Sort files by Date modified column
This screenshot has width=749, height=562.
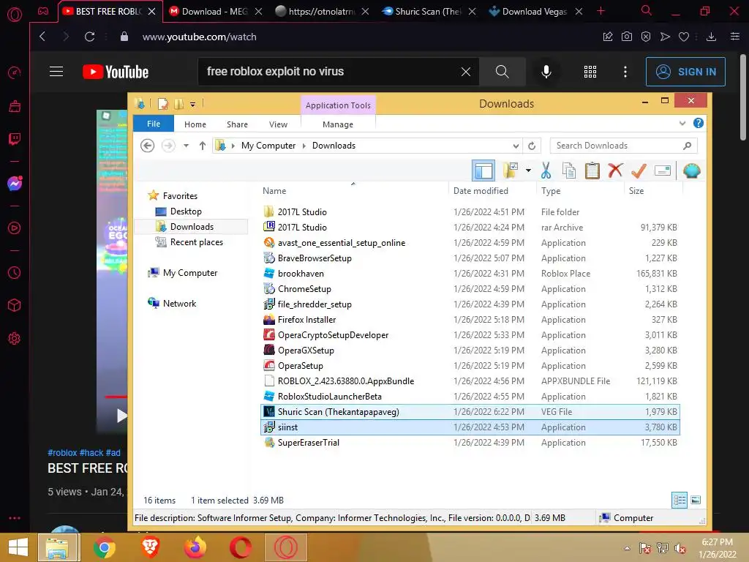click(x=481, y=191)
